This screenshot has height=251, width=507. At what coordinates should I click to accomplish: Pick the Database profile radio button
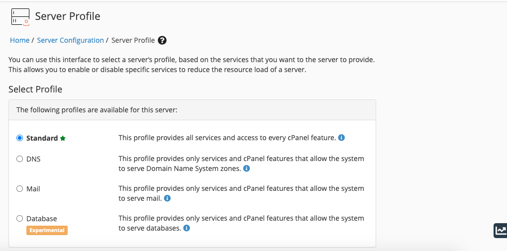(x=20, y=219)
